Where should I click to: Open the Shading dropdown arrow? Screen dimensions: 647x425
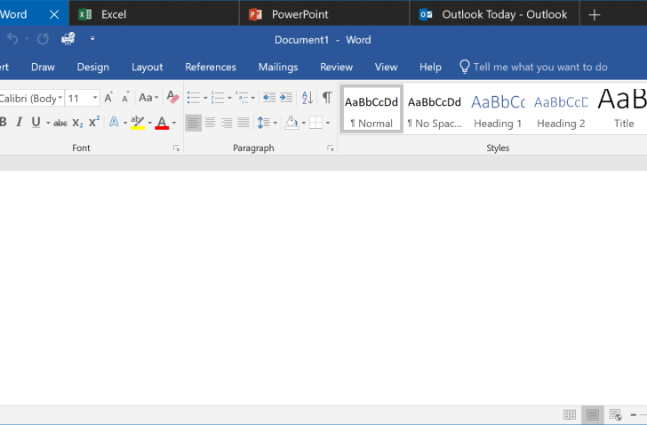pos(304,123)
